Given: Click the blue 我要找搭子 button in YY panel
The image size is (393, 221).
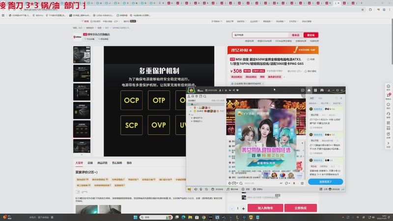Looking at the screenshot, I should click(325, 182).
